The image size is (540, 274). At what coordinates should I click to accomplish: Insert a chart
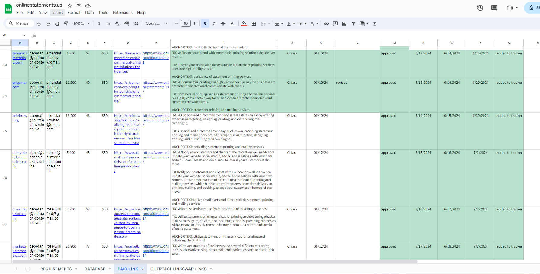pos(344,23)
